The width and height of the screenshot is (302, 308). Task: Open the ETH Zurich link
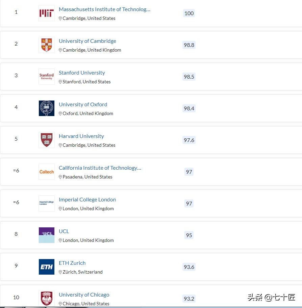coord(72,263)
